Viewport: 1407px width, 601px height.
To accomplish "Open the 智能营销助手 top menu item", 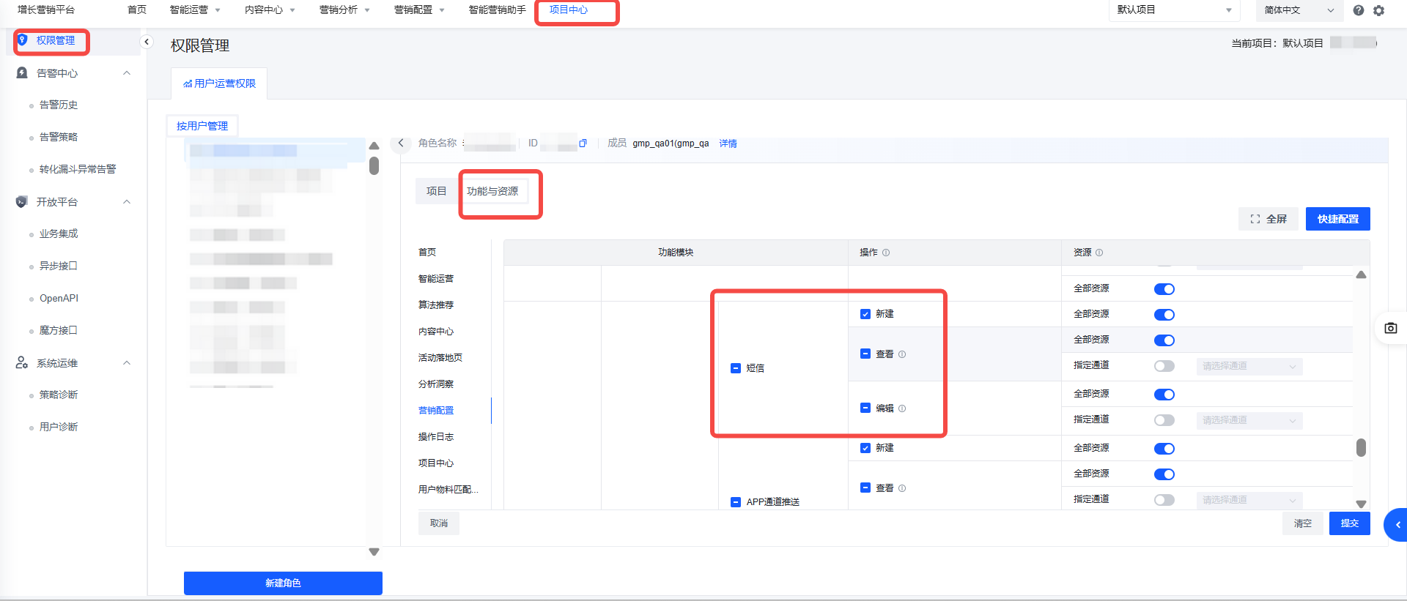I will (497, 10).
